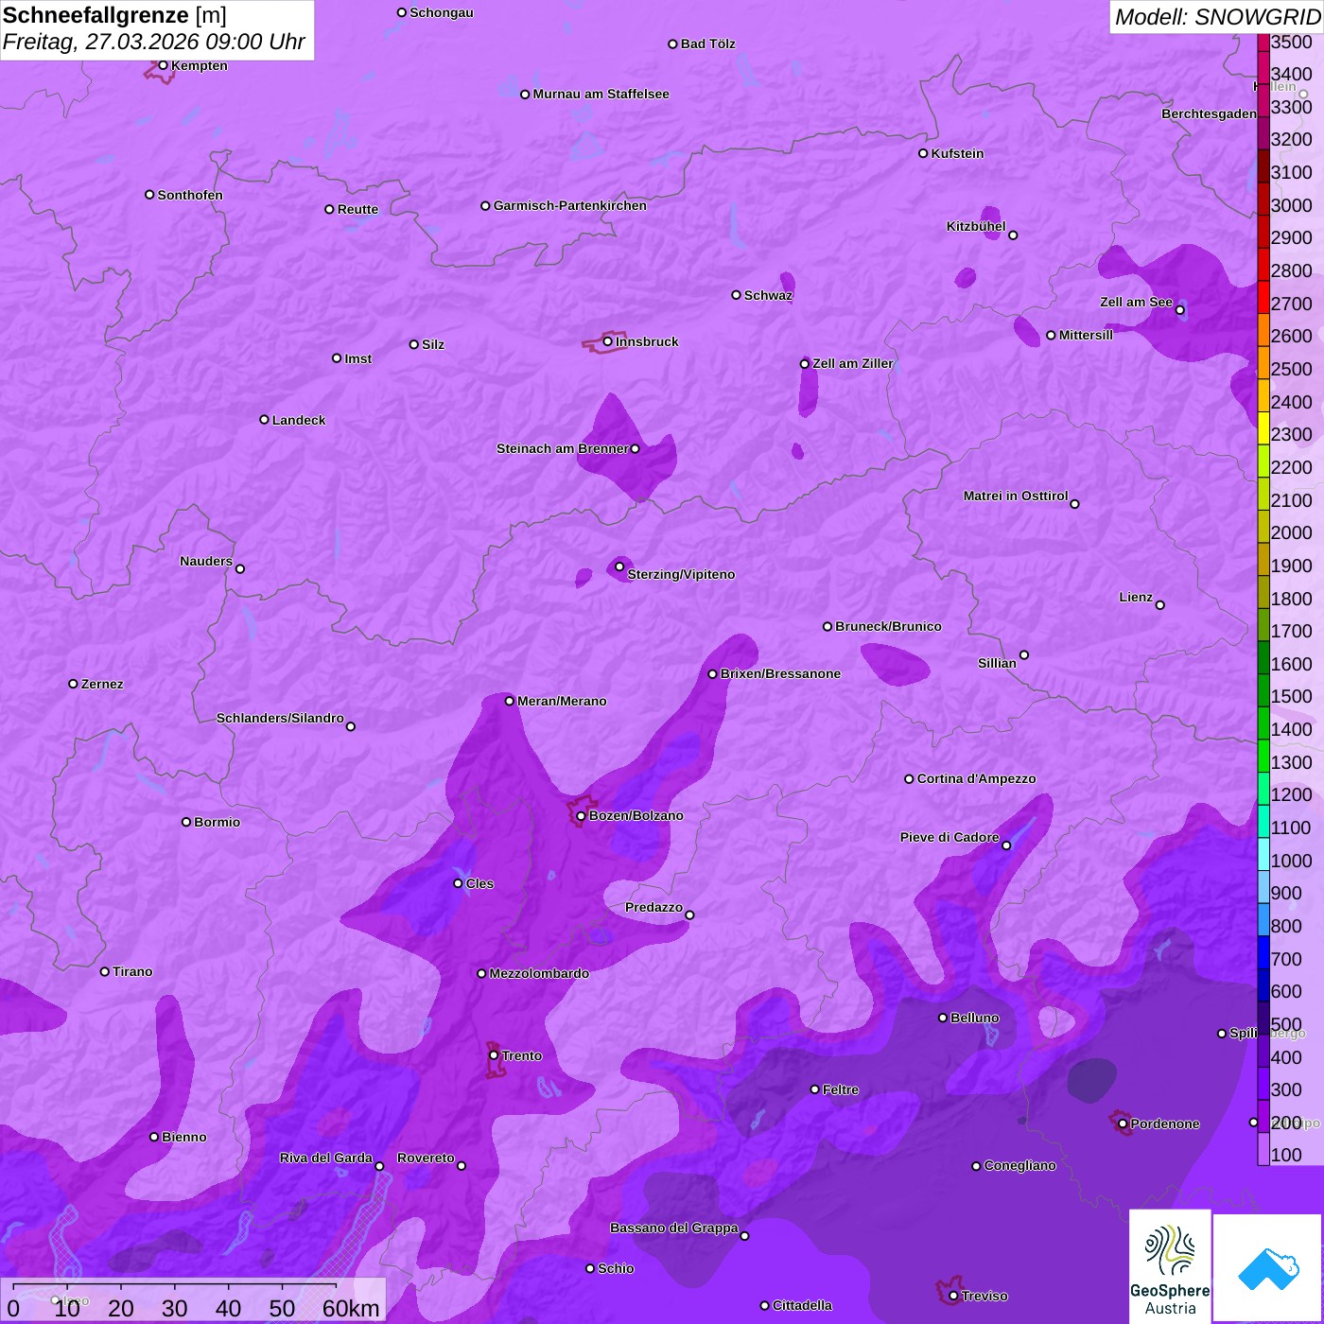Click the 'Mittersill' label
Screen dimensions: 1324x1324
1086,335
